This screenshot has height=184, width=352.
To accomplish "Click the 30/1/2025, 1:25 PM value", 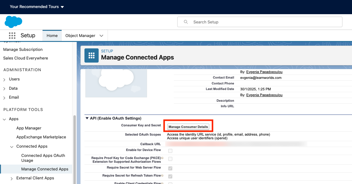I will click(x=256, y=89).
